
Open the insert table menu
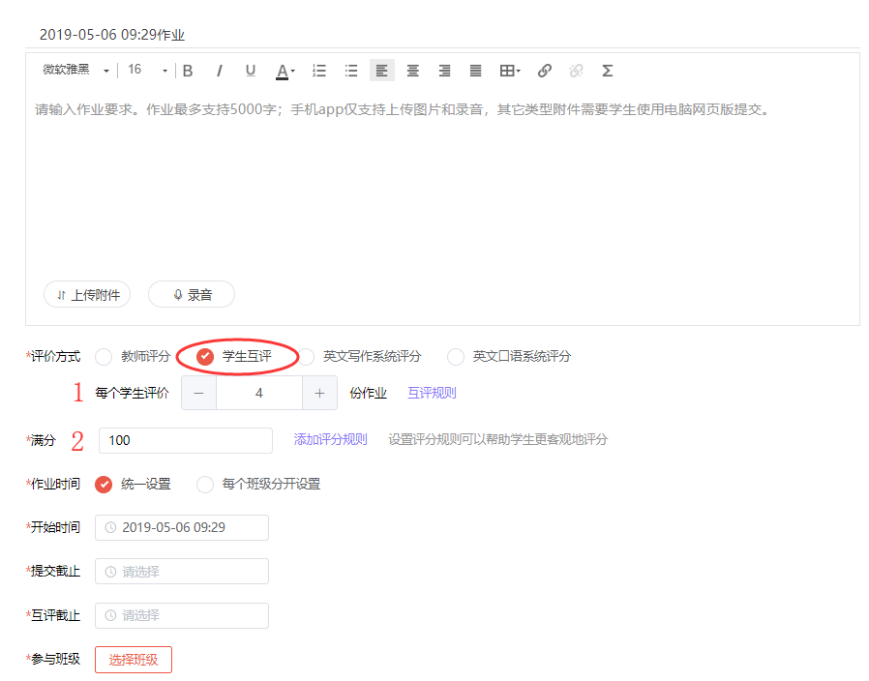click(x=510, y=71)
